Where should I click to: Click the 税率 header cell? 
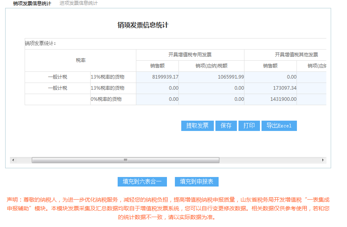click(x=81, y=60)
